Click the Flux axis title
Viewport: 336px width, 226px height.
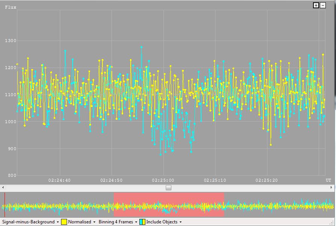click(11, 7)
